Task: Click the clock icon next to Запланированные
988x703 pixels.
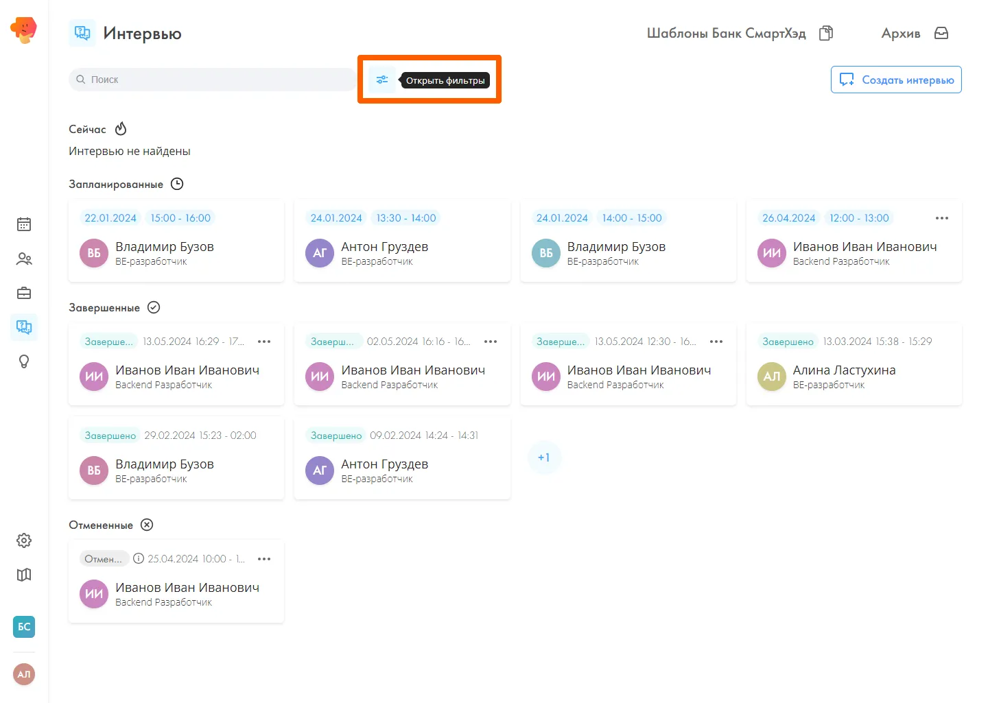Action: click(177, 184)
